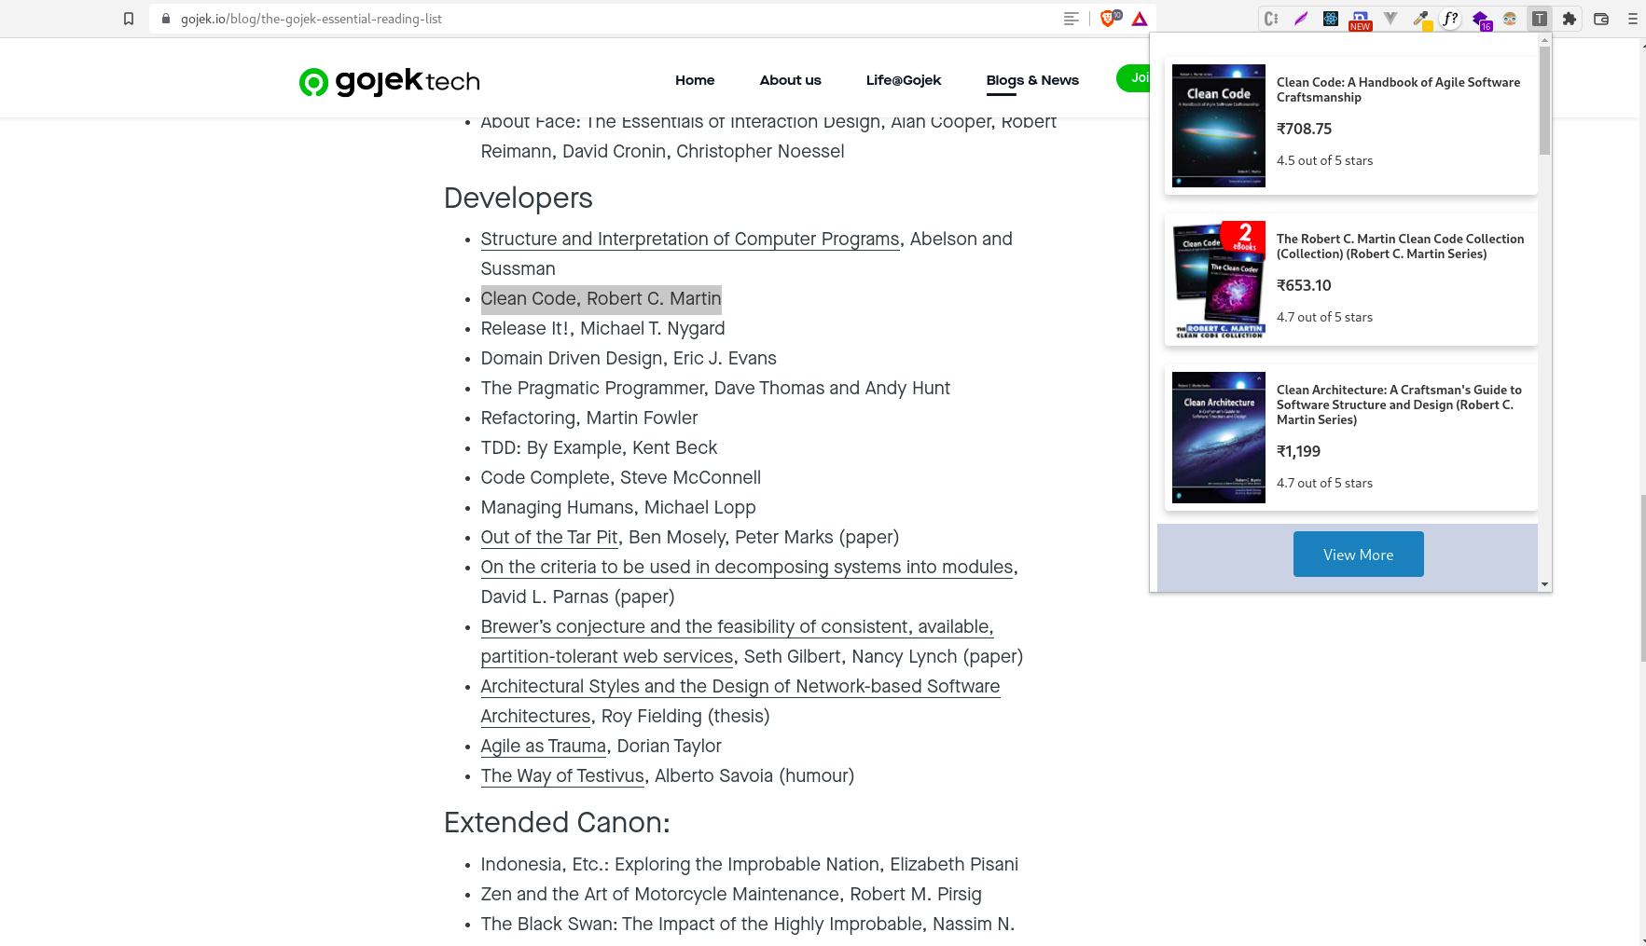Screen dimensions: 1646x946
Task: Open the Vue devtools extension icon
Action: click(1390, 19)
